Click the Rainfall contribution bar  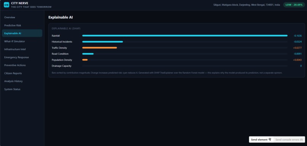[185, 36]
